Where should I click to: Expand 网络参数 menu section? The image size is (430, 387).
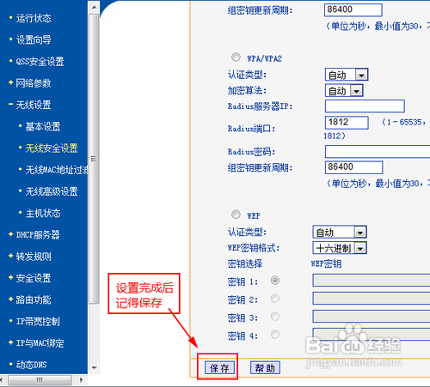34,83
